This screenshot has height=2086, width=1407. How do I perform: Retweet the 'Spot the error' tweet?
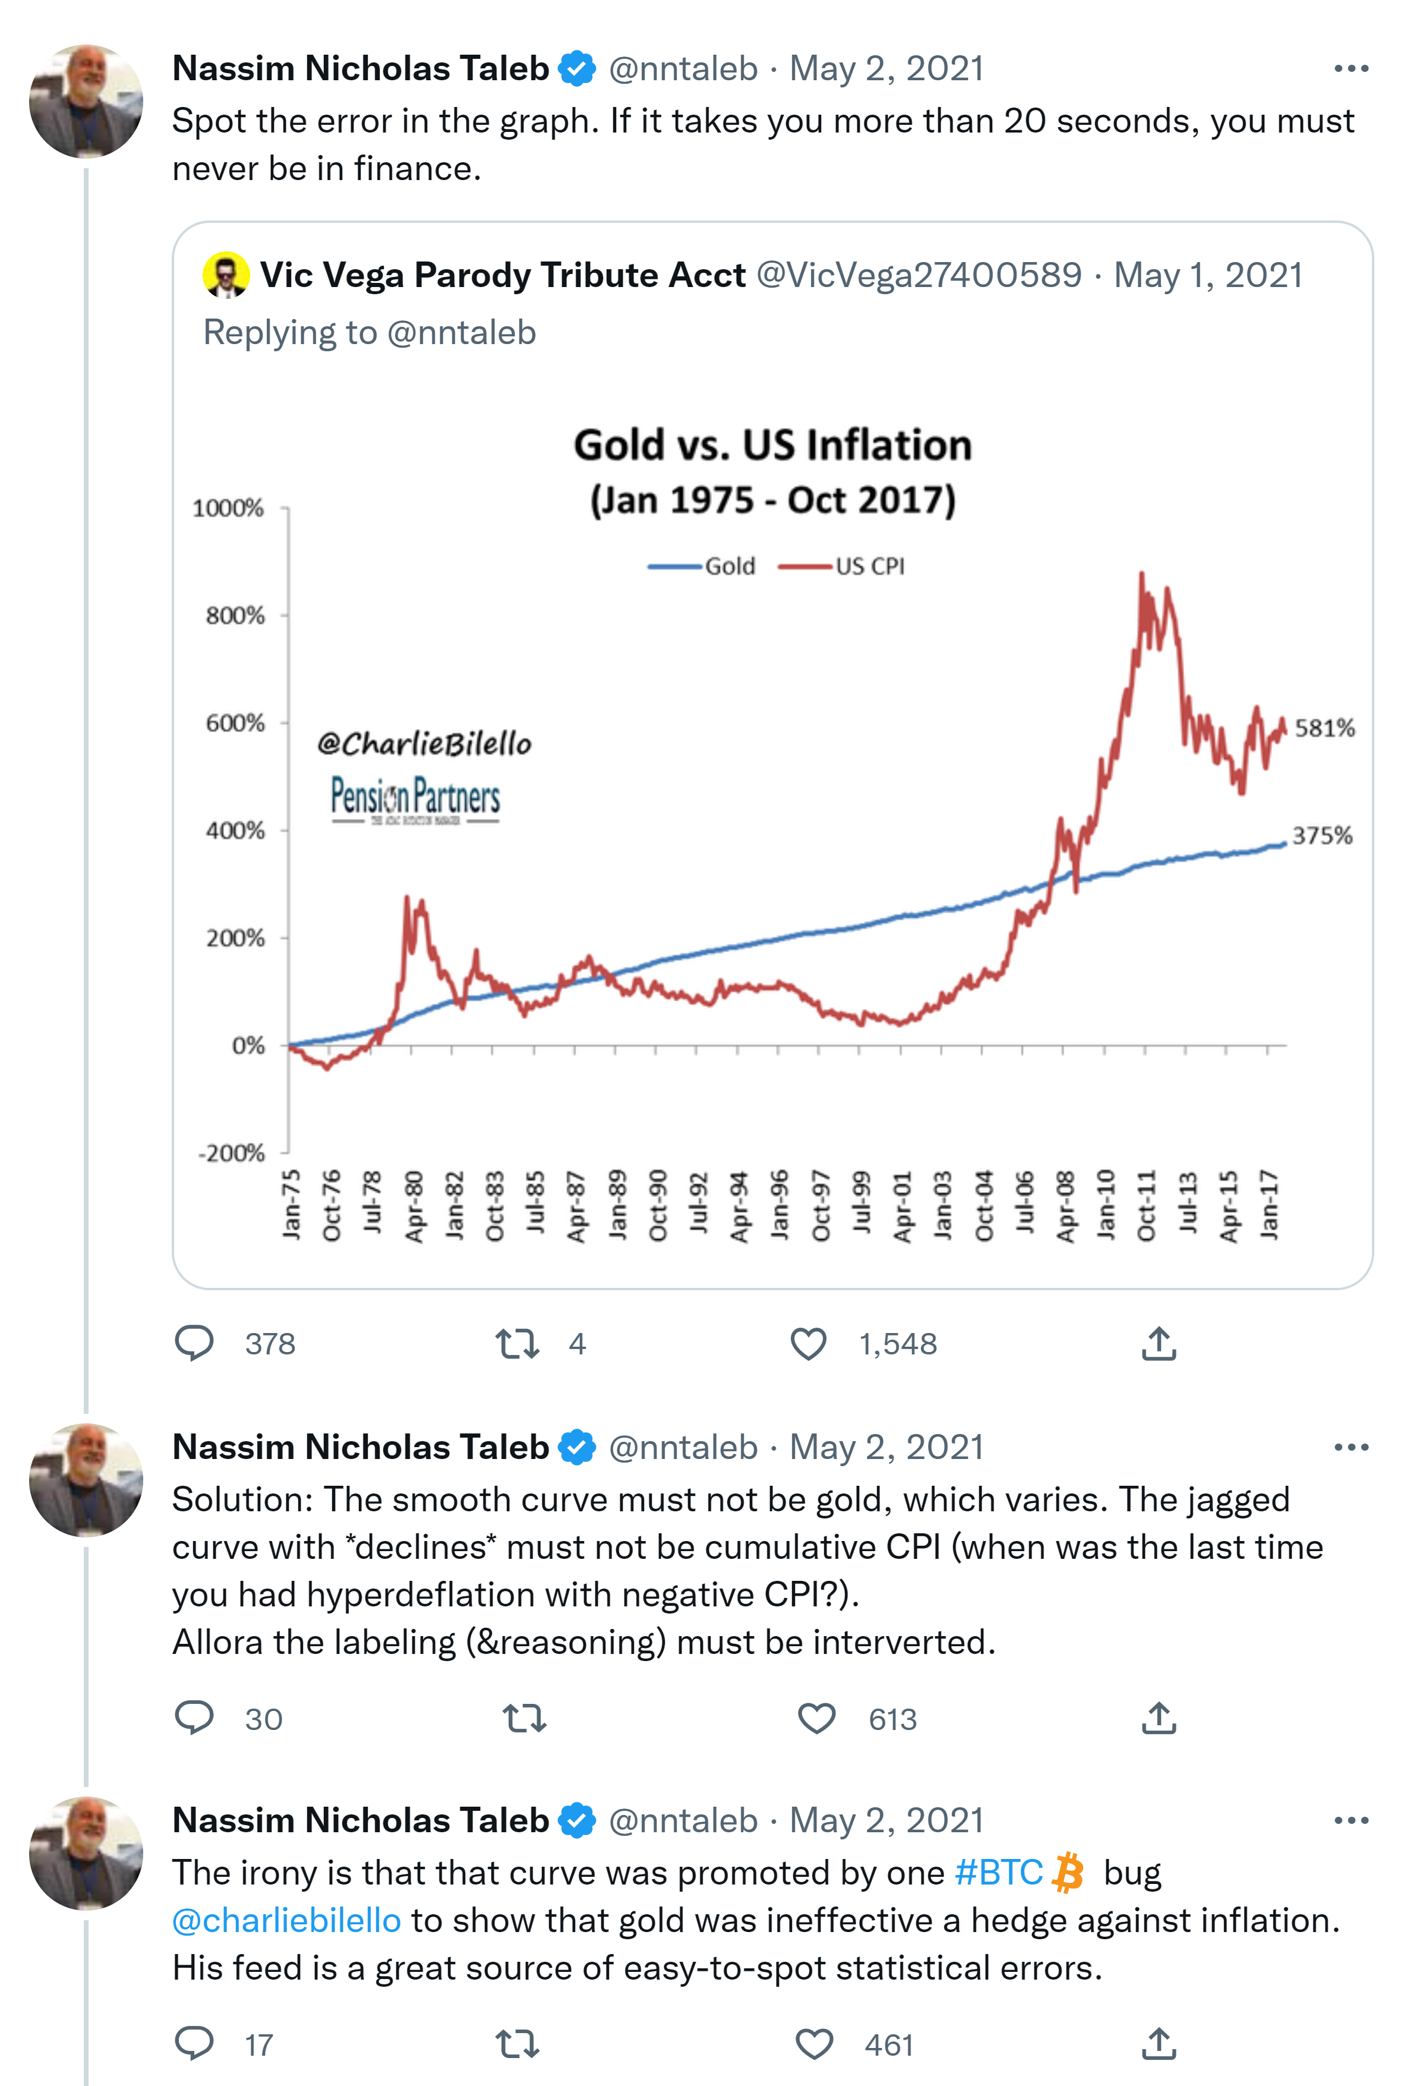point(518,1343)
